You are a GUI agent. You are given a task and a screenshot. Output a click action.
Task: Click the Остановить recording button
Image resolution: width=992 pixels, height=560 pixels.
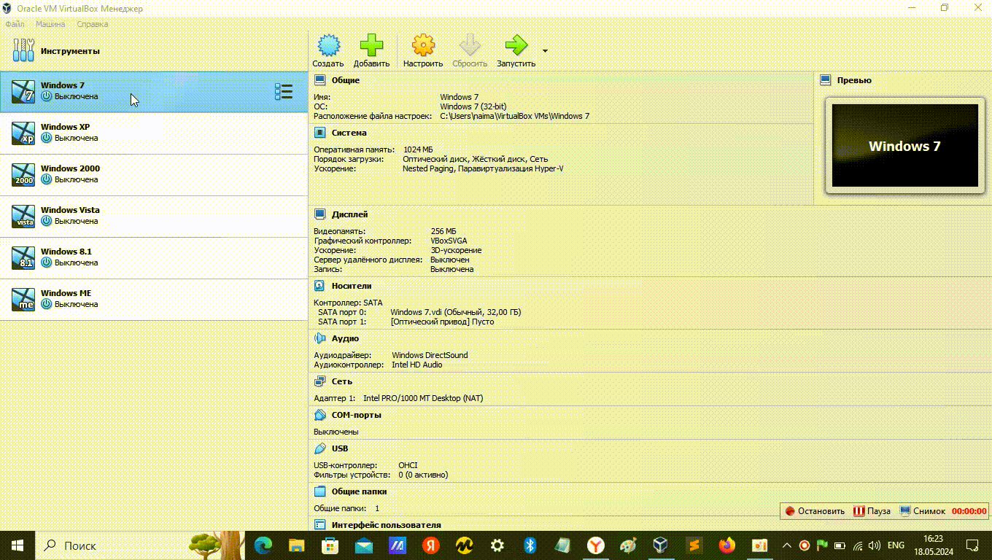[815, 511]
